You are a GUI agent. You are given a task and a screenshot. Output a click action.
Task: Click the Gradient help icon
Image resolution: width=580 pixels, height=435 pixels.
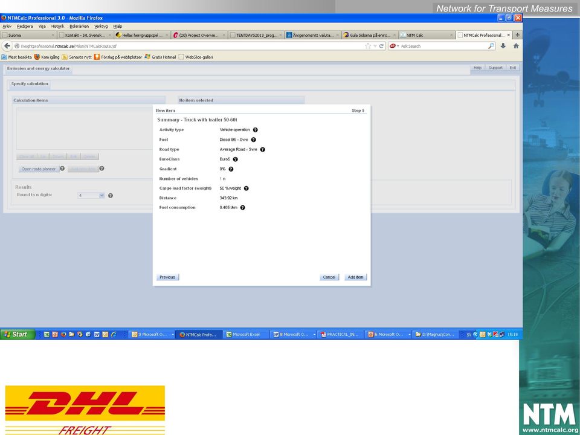tap(231, 169)
